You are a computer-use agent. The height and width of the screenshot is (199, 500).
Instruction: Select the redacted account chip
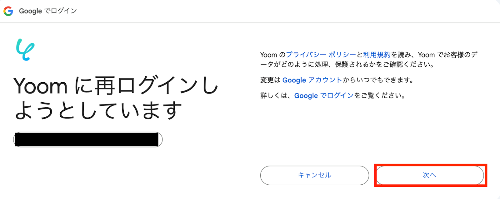pyautogui.click(x=88, y=139)
